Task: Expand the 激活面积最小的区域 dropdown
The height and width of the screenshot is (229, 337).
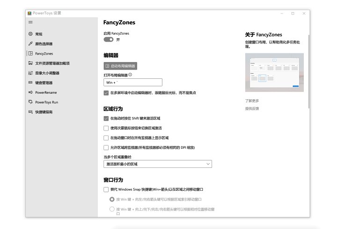Action: click(157, 164)
